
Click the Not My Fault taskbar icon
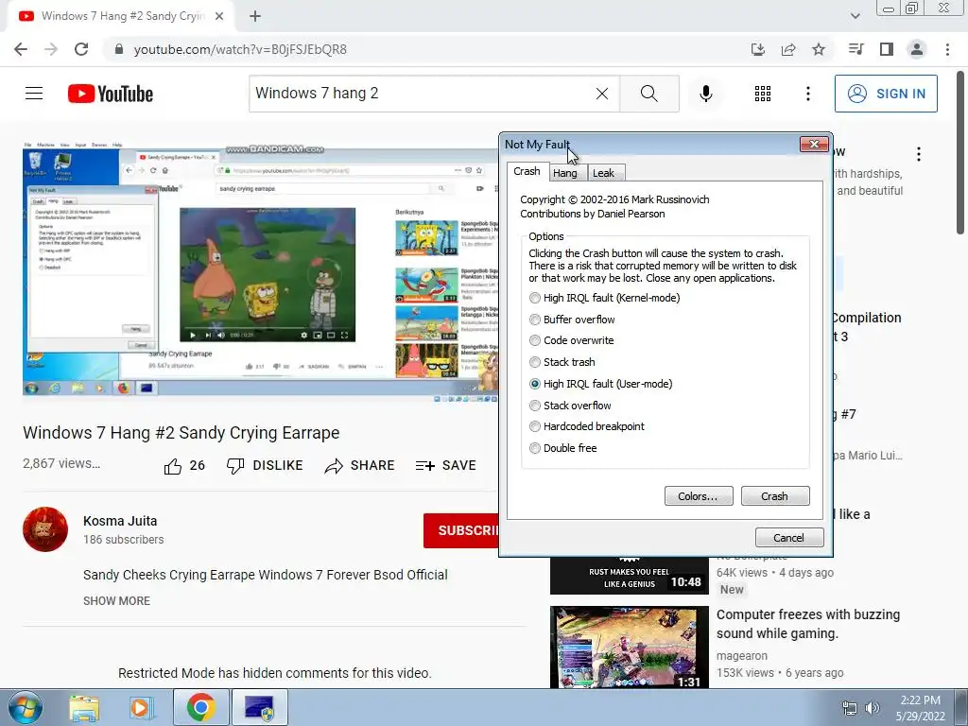(x=259, y=707)
